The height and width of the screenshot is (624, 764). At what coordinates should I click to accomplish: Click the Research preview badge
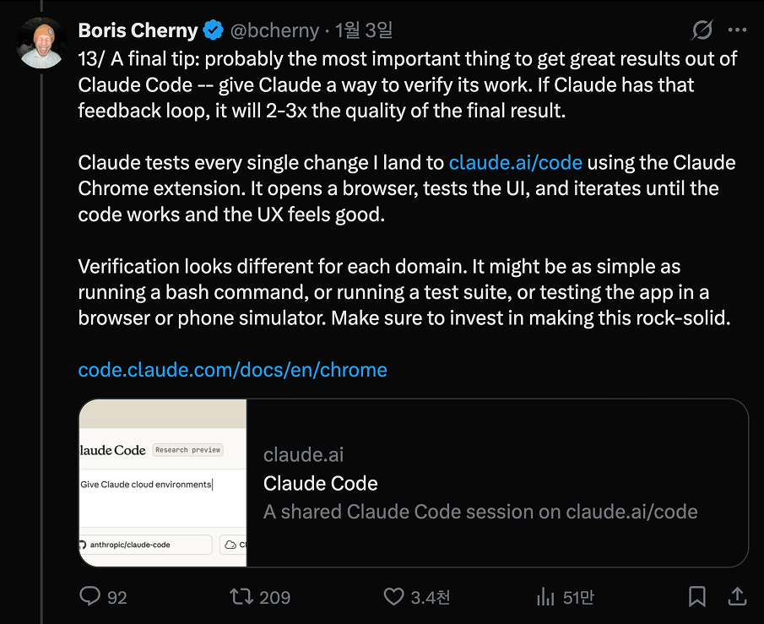point(187,449)
